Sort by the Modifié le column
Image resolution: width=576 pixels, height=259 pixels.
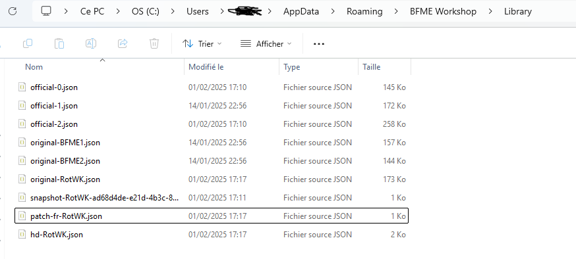pos(231,67)
